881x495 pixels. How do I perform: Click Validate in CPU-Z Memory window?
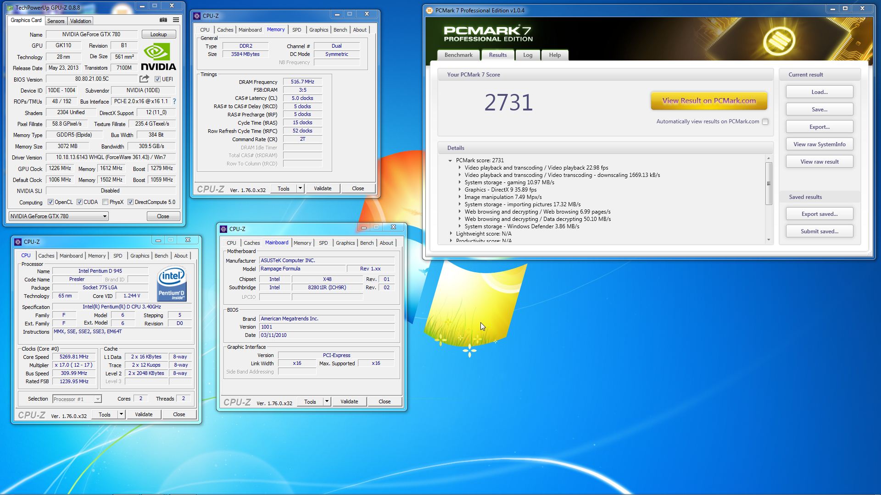(x=323, y=188)
